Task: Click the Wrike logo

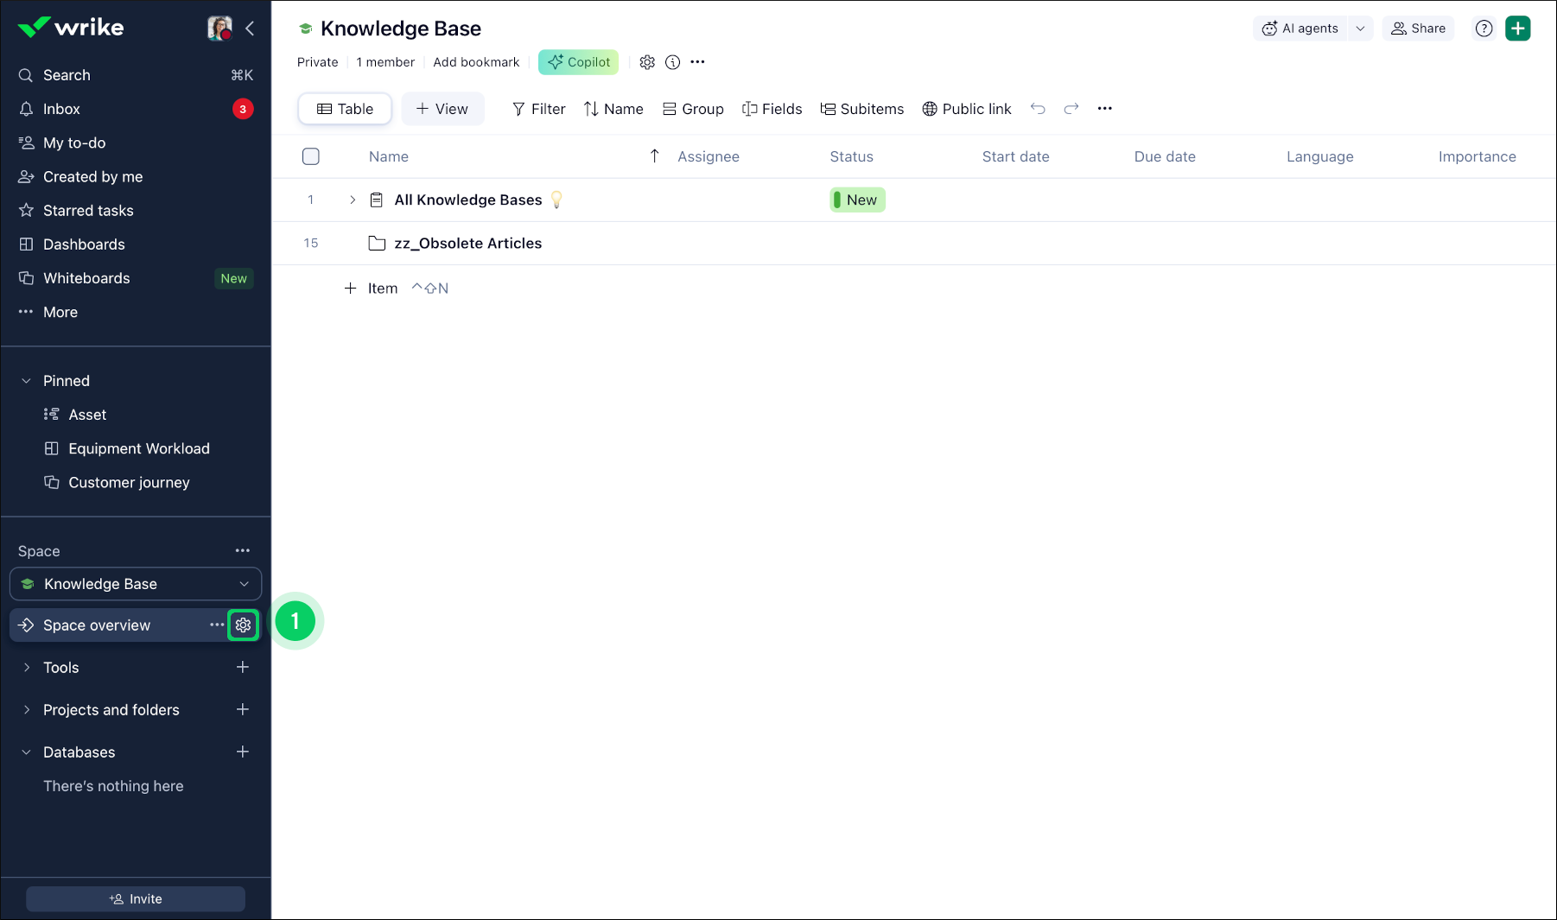Action: click(x=71, y=28)
